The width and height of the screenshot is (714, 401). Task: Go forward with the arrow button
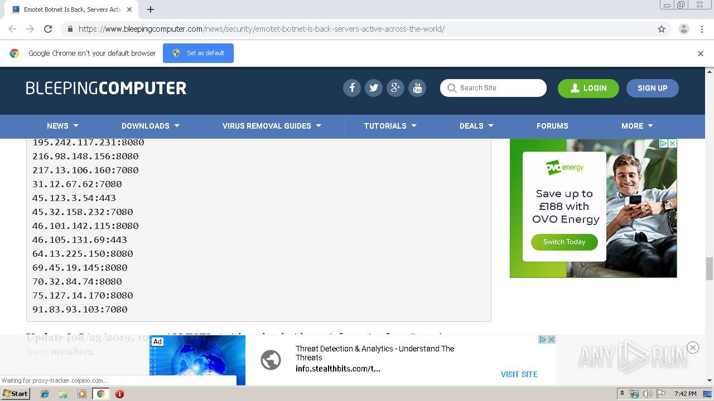30,29
